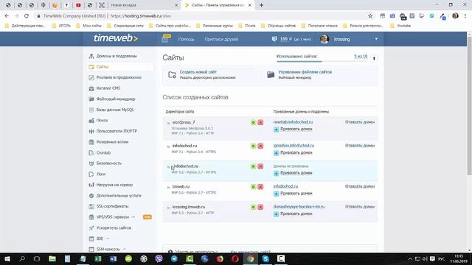Screen dimensions: 472x265
Task: Delete the PHP 5.6 Python 2.7 infodochod.ru site with red icon
Action: pos(260,166)
